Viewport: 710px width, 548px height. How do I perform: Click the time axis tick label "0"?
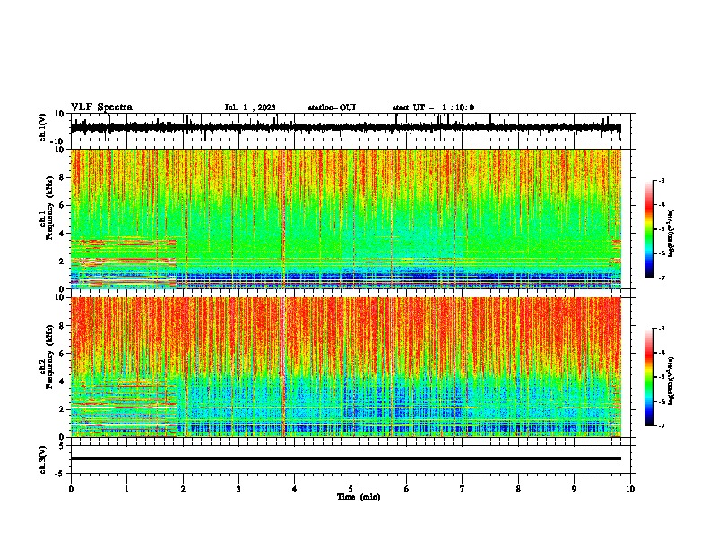point(71,489)
